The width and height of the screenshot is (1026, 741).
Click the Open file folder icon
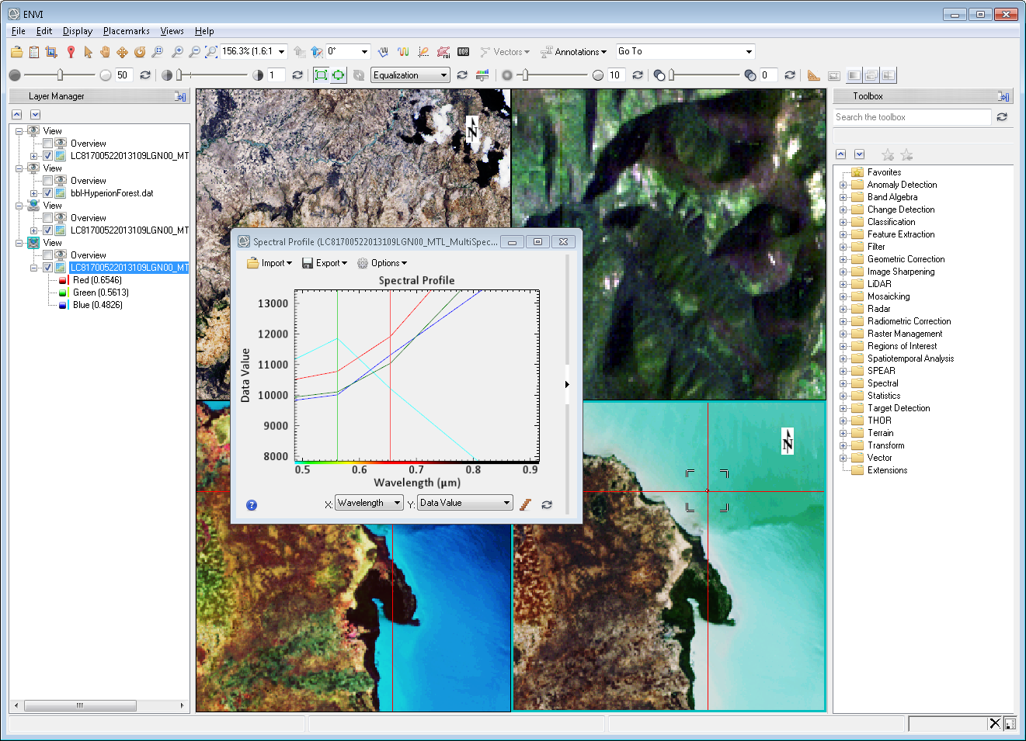click(16, 52)
